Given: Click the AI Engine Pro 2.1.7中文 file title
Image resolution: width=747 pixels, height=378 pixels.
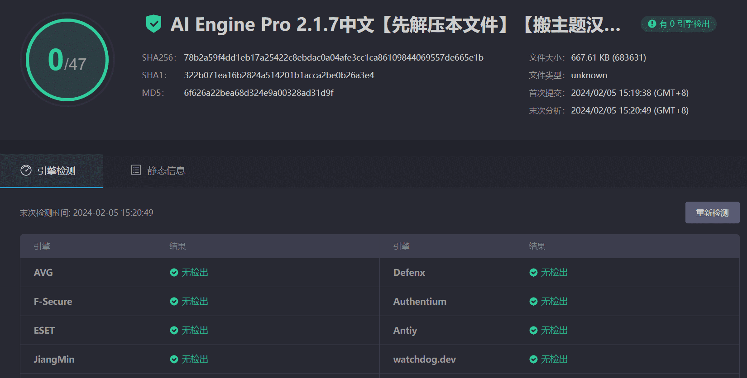Looking at the screenshot, I should coord(395,24).
